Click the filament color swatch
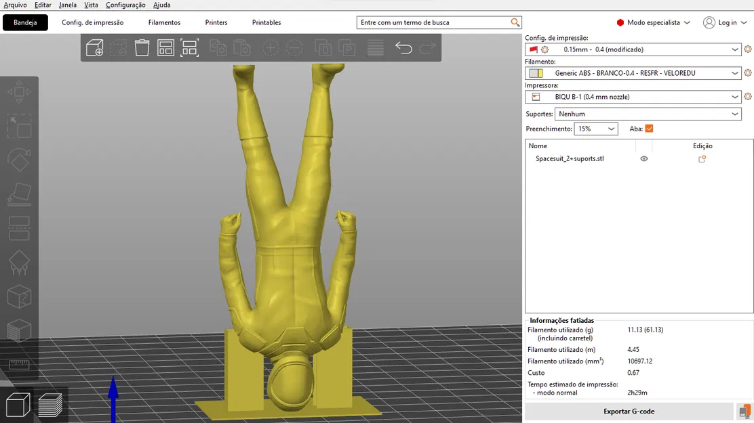Viewport: 754px width, 423px height. coord(536,73)
